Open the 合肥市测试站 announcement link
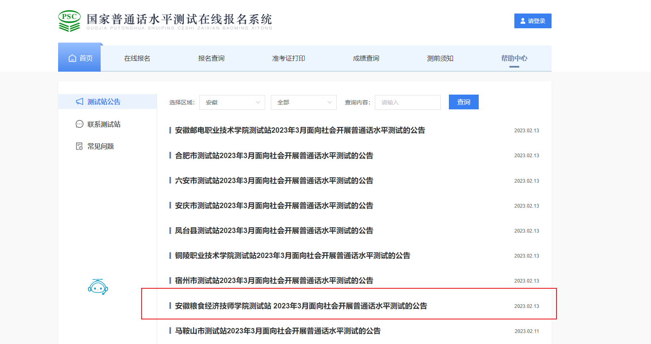Viewport: 651px width, 344px height. coord(274,156)
